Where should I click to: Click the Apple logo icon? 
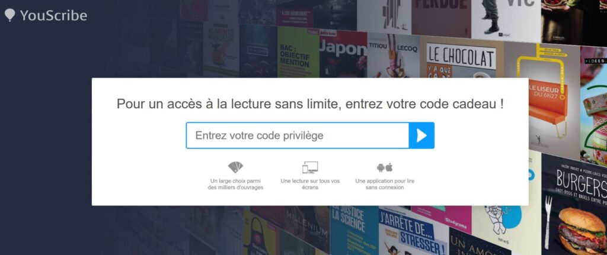point(389,167)
